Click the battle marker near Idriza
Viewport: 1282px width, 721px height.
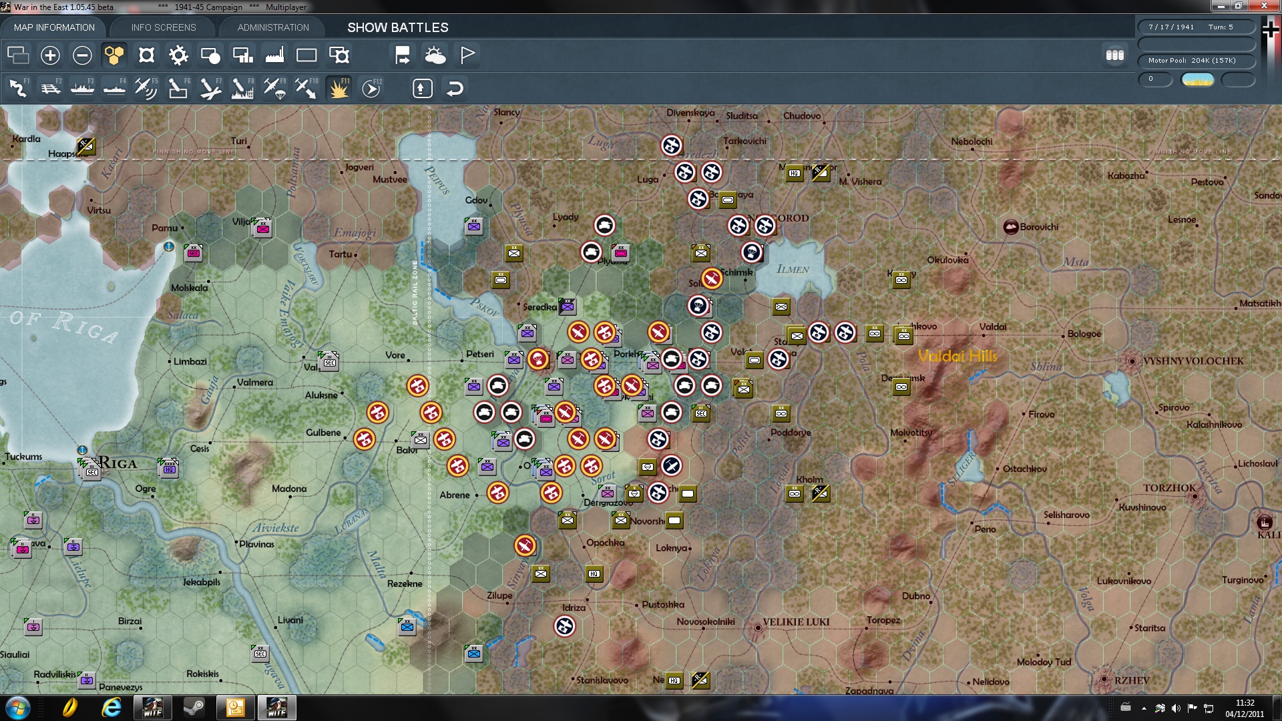(x=565, y=626)
